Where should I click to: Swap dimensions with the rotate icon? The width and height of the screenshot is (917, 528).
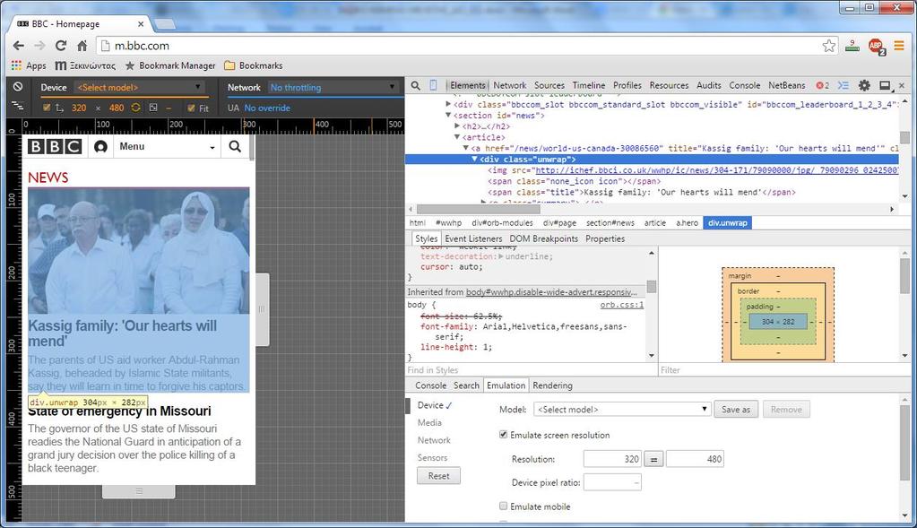pyautogui.click(x=135, y=108)
